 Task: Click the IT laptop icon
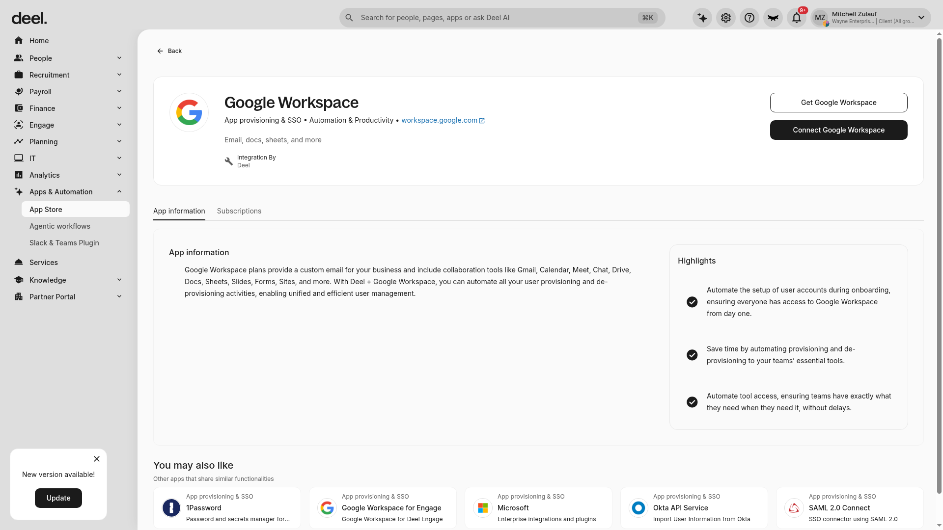(x=19, y=158)
